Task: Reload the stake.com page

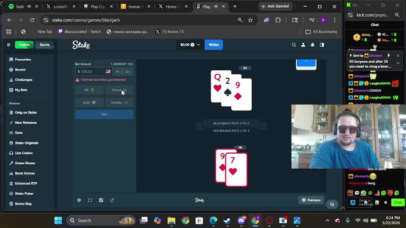Action: 32,20
